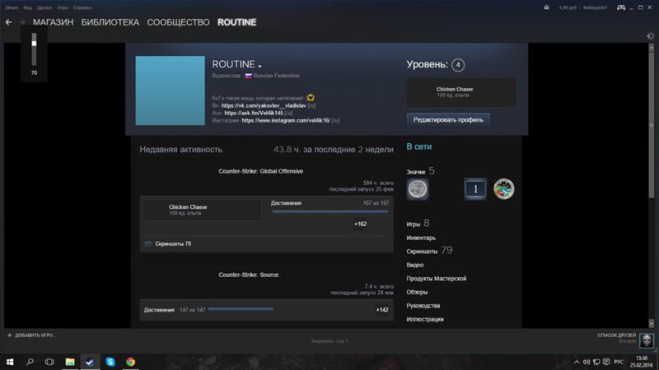Viewport: 659px width, 370px height.
Task: Open the Друзья menu
Action: click(44, 7)
